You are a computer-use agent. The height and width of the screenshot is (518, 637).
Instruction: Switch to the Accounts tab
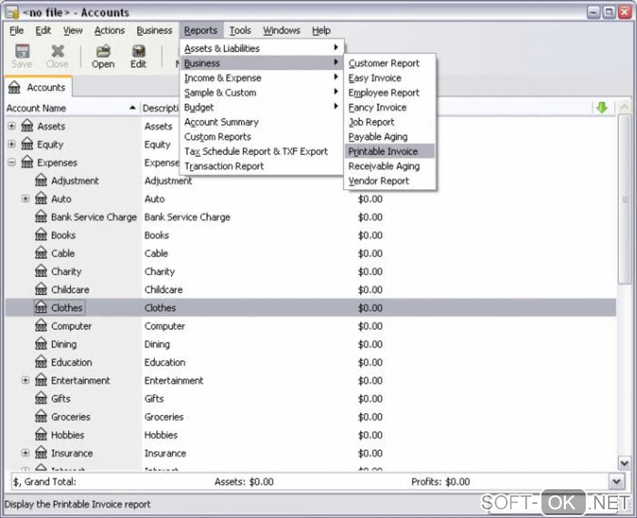(x=38, y=87)
